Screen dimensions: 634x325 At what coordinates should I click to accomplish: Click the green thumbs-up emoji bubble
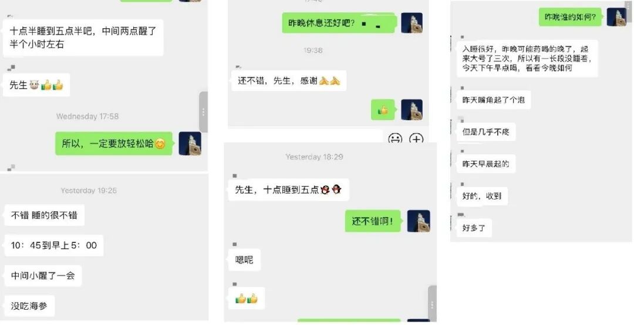tap(383, 110)
